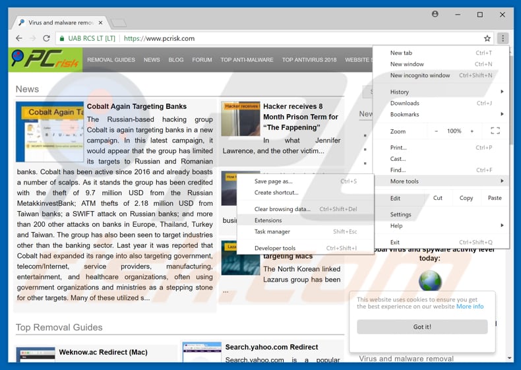Decrease zoom with the minus button
The height and width of the screenshot is (370, 521).
click(x=437, y=131)
